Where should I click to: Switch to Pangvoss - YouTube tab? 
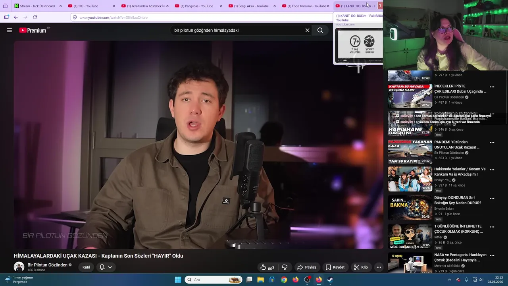click(198, 6)
